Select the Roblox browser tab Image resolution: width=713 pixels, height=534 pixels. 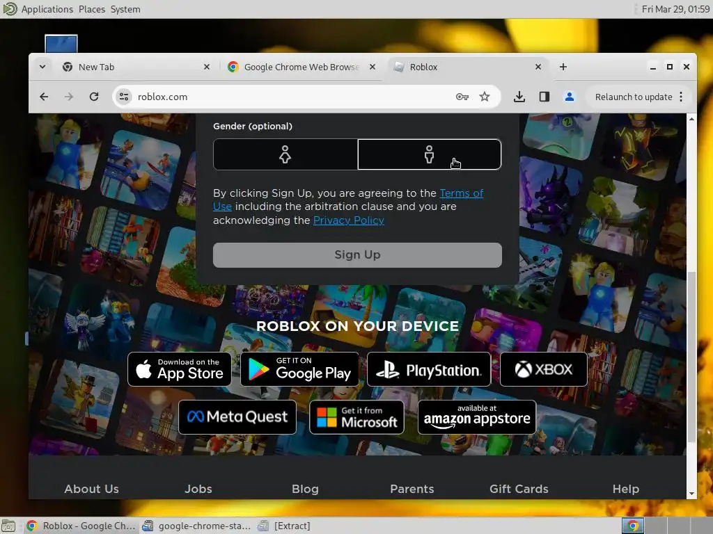(464, 67)
